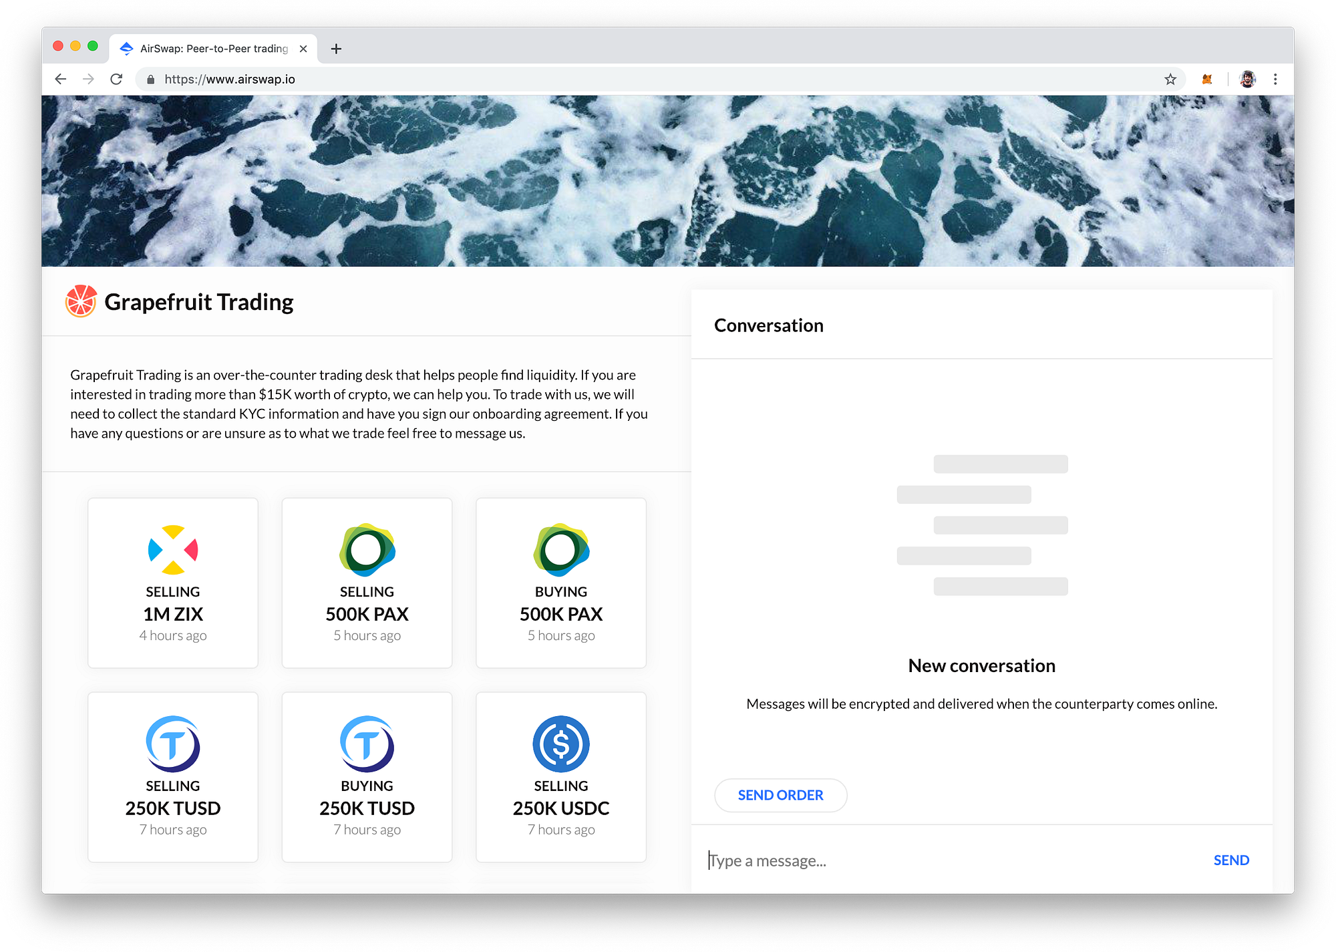Click the address bar URL
Image resolution: width=1336 pixels, height=952 pixels.
(229, 79)
